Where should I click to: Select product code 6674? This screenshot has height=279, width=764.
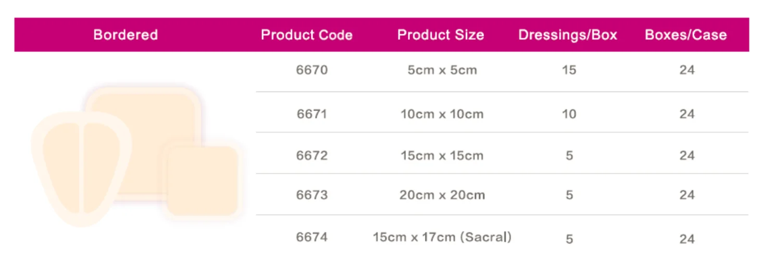coord(312,237)
